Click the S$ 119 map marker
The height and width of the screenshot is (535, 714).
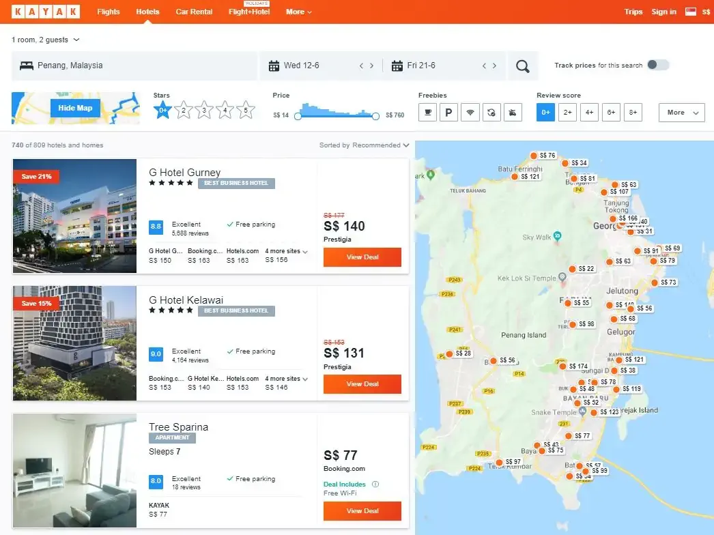pos(627,389)
